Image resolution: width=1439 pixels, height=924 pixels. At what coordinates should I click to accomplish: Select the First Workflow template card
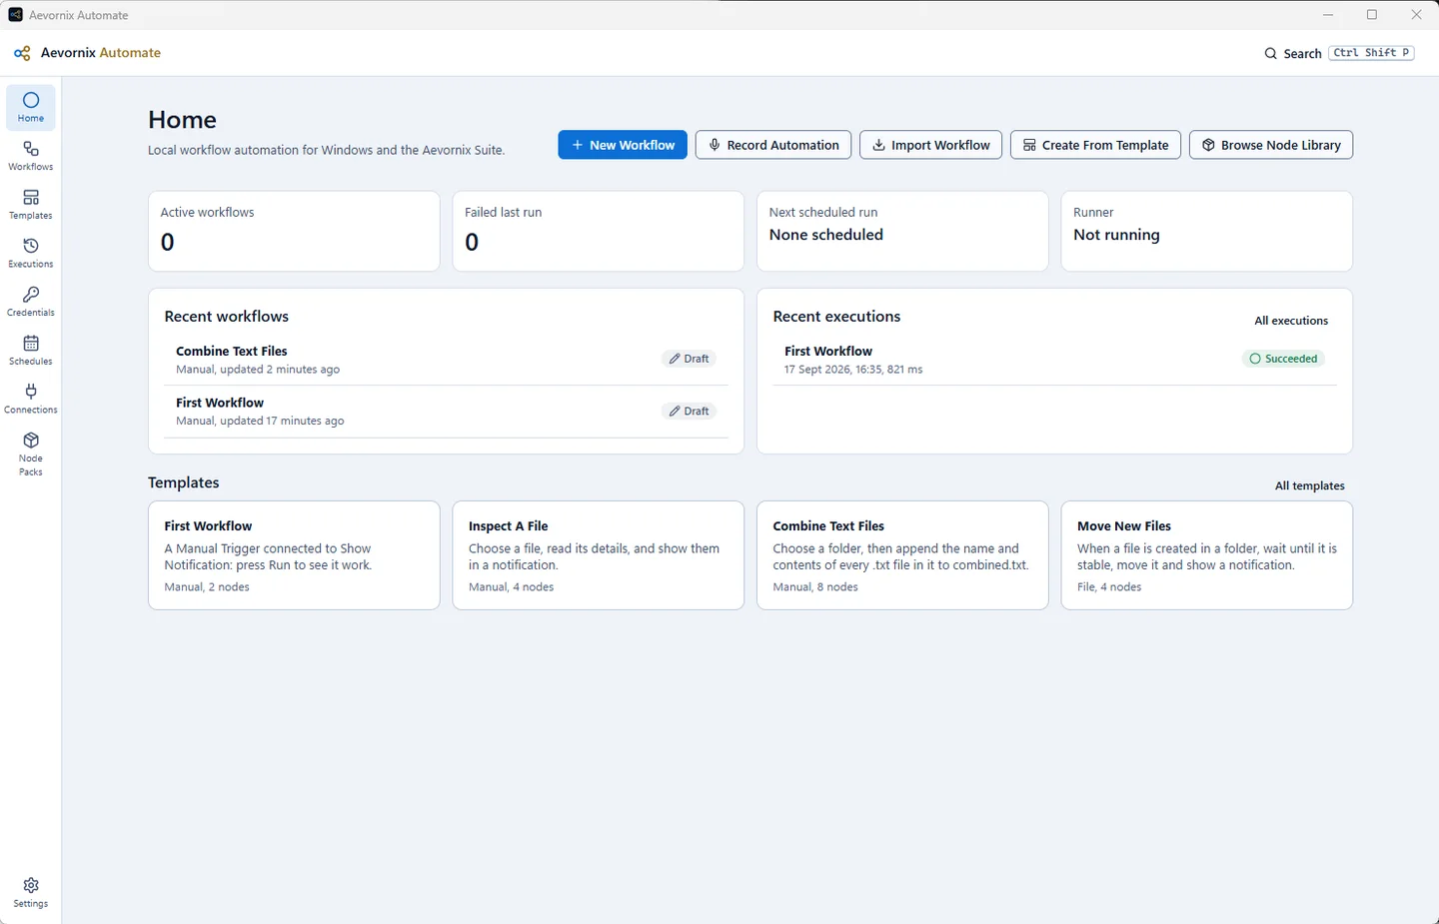294,555
